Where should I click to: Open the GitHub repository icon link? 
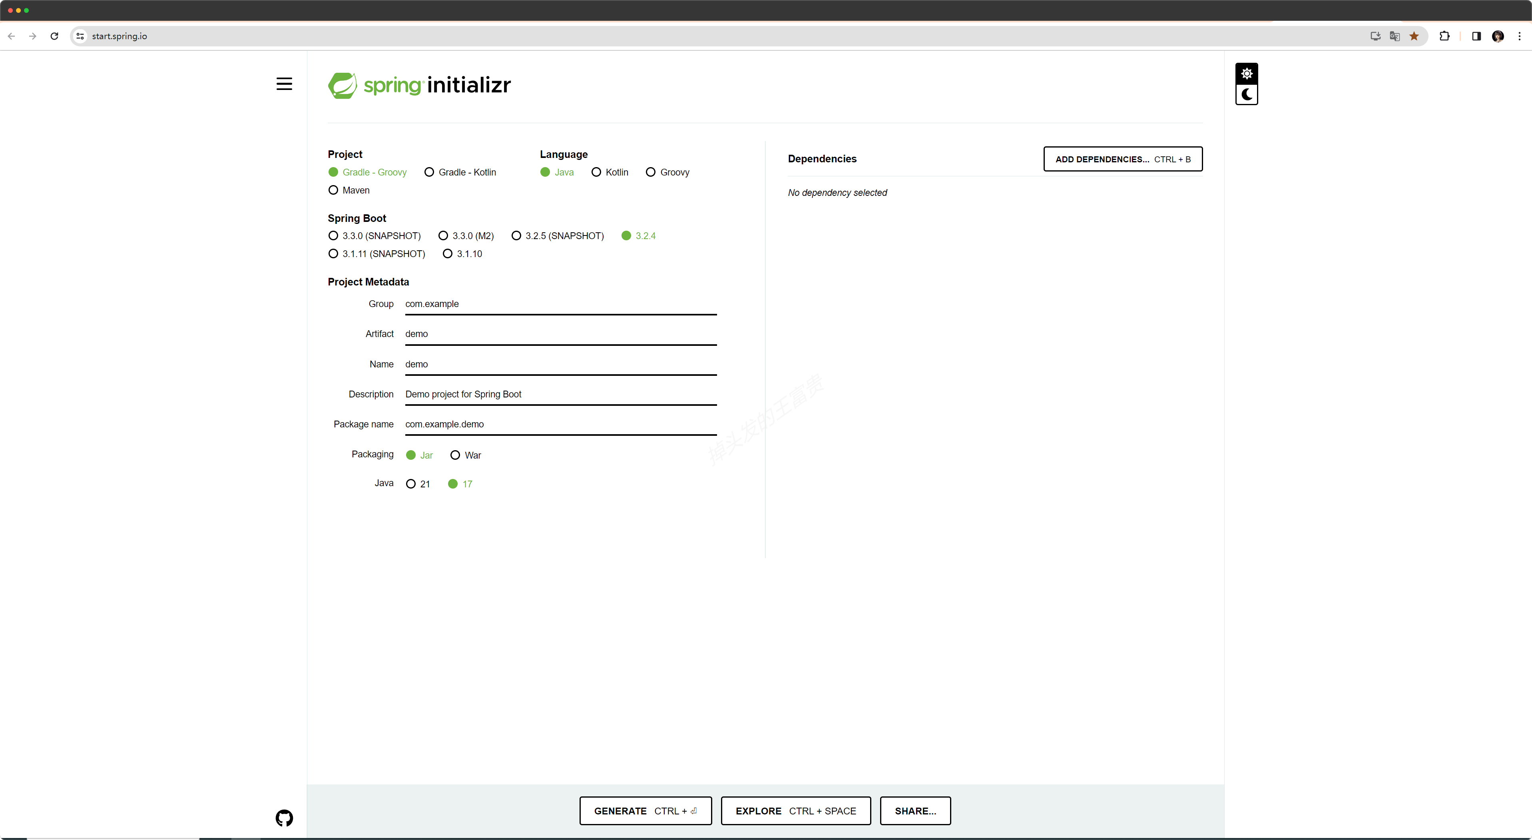coord(284,818)
